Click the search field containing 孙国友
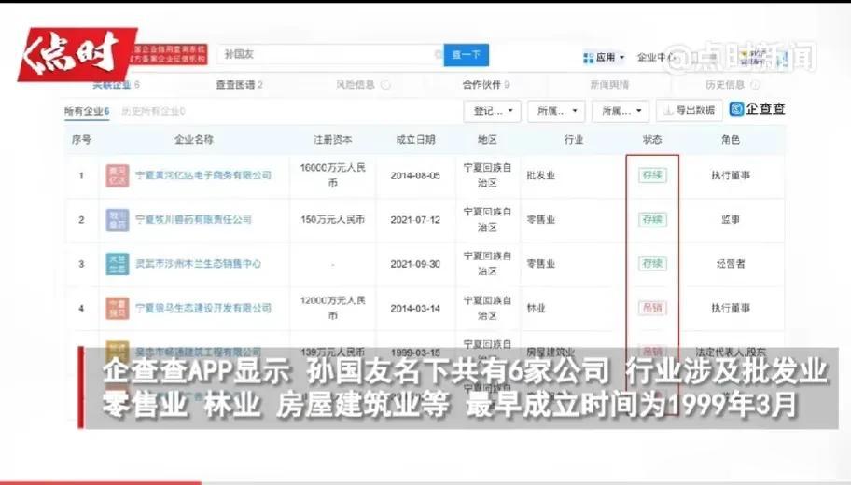Viewport: 851px width, 485px height. (x=327, y=55)
